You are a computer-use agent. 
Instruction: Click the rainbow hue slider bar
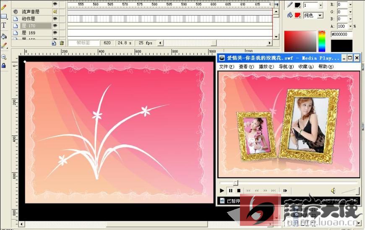[x=322, y=41]
